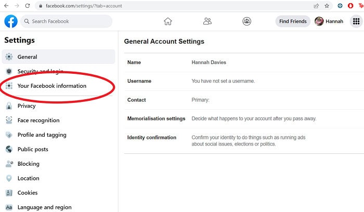Viewport: 364px width, 212px height.
Task: Click the General gear icon
Action: click(x=9, y=57)
